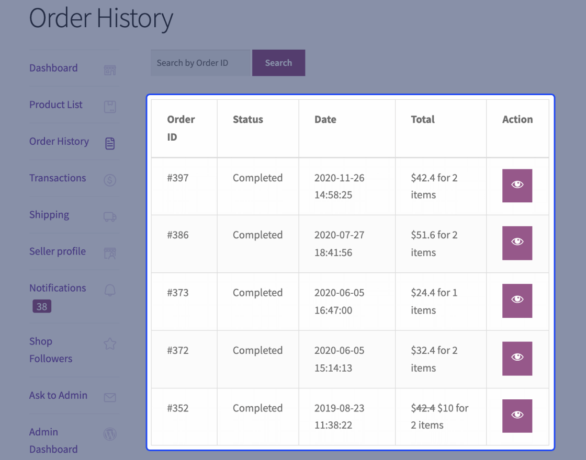The image size is (586, 460).
Task: Open the Shop Followers link
Action: click(x=50, y=349)
